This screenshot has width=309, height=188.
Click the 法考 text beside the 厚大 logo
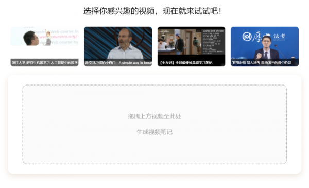pyautogui.click(x=279, y=36)
